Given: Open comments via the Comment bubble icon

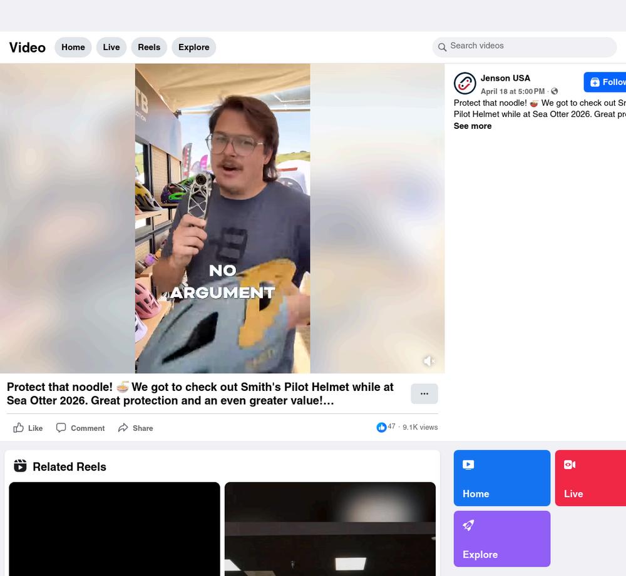Looking at the screenshot, I should pyautogui.click(x=61, y=428).
